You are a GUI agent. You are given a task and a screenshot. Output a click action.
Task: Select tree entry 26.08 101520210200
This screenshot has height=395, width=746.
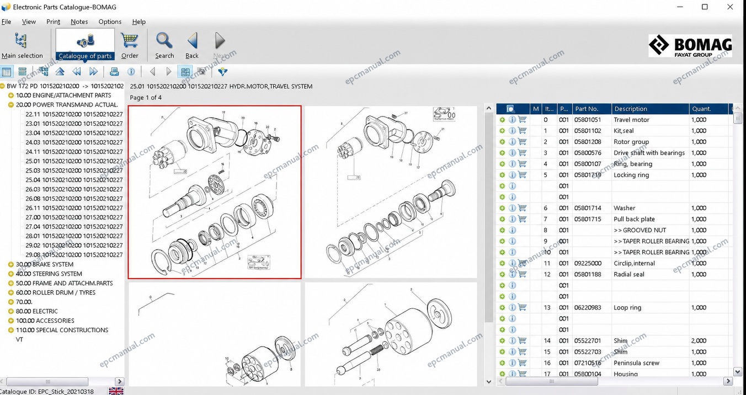74,199
